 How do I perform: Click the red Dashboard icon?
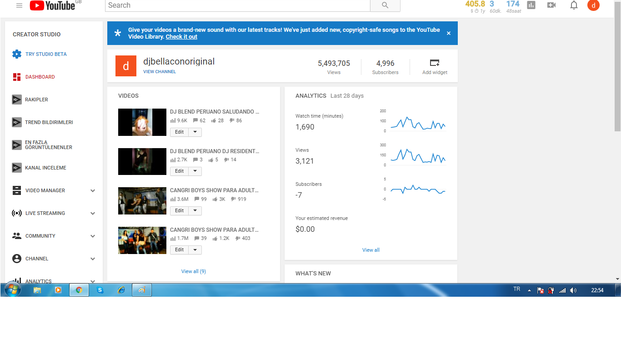point(17,77)
